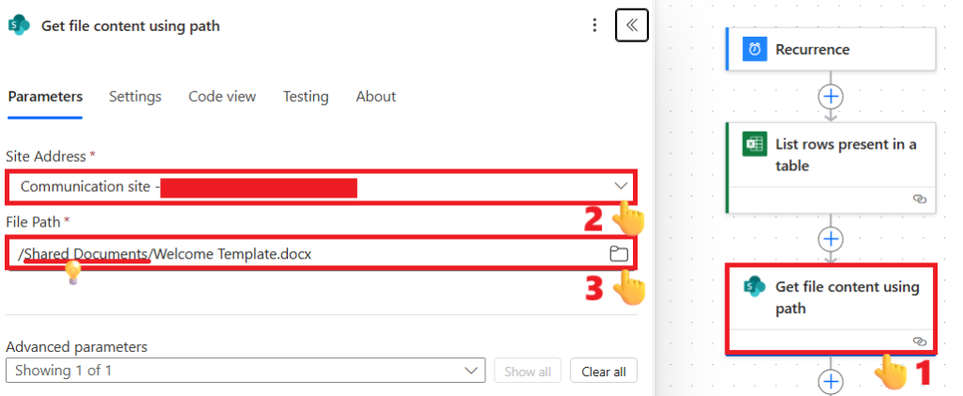Open the Code view tab
Viewport: 963px width, 396px height.
click(x=222, y=97)
